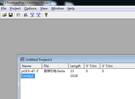Open the Window menu
The image size is (135, 99).
[x=57, y=8]
